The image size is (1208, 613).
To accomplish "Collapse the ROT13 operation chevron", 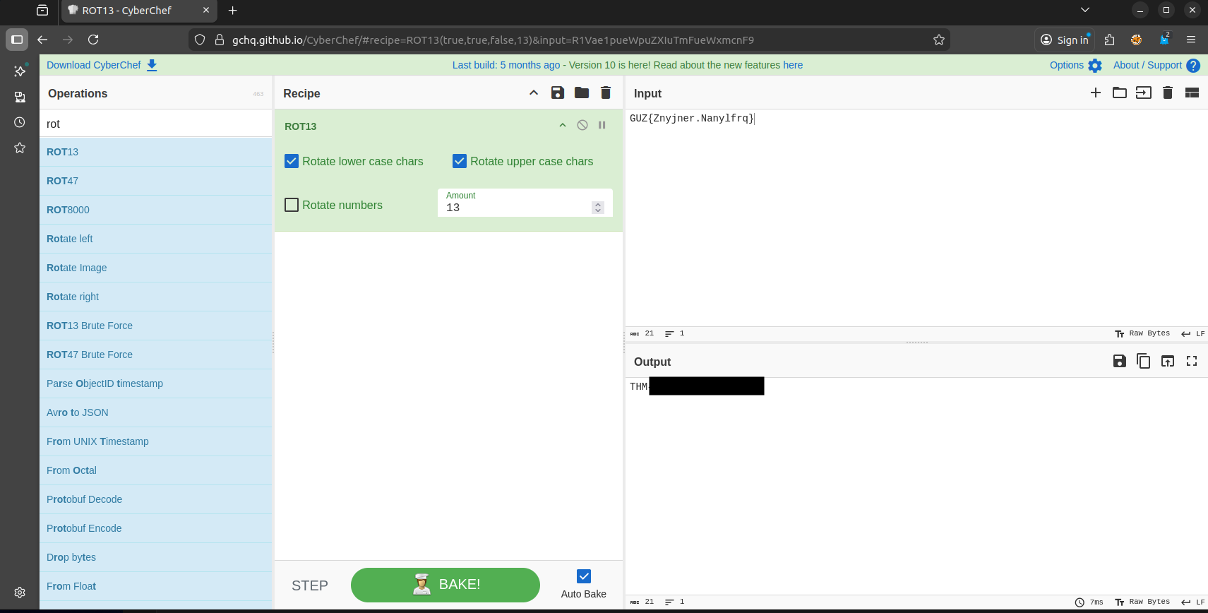I will (563, 125).
